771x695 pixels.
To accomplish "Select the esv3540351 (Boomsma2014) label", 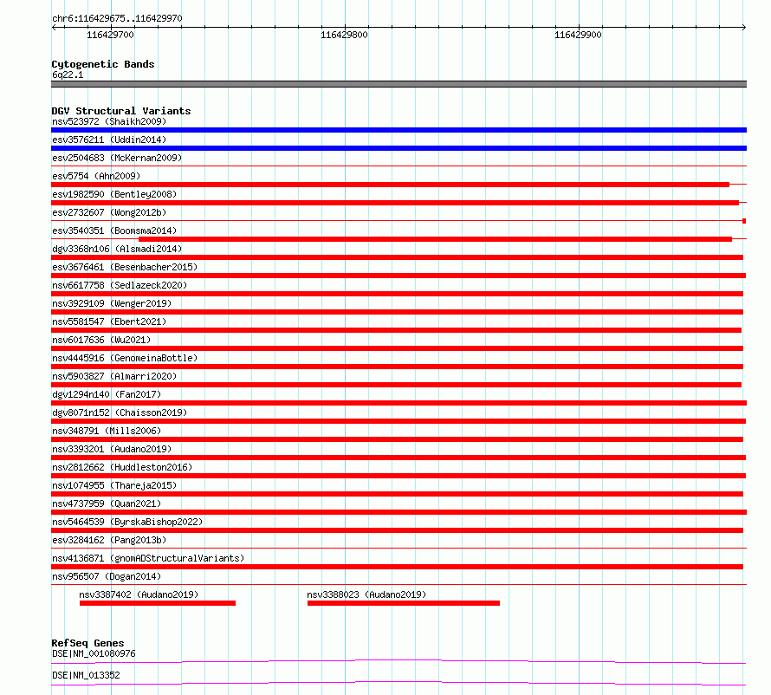I will [114, 231].
